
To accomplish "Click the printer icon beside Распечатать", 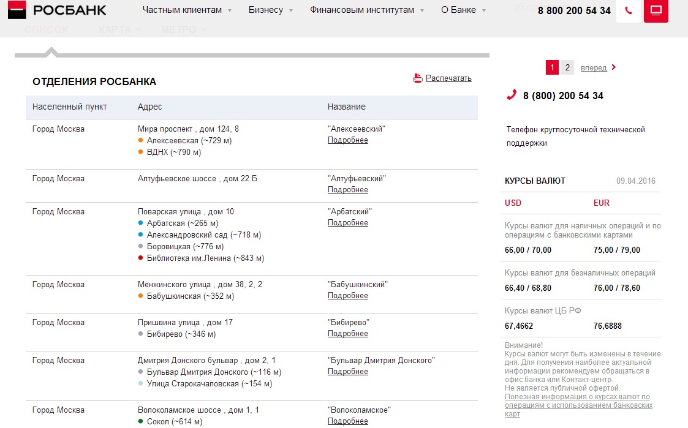I will pyautogui.click(x=418, y=78).
